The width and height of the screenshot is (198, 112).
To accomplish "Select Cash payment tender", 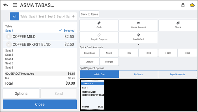I will pos(99,25).
